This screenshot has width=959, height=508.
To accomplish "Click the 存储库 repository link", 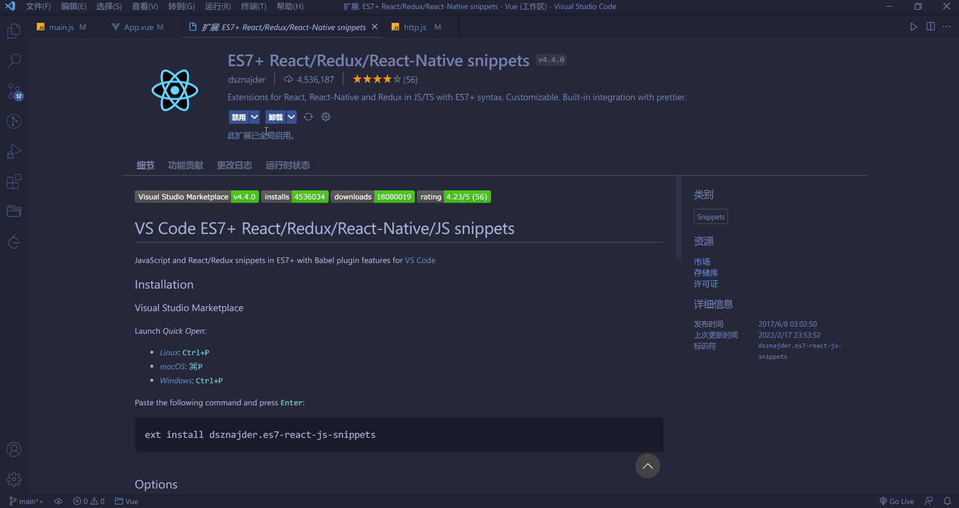I will (705, 273).
